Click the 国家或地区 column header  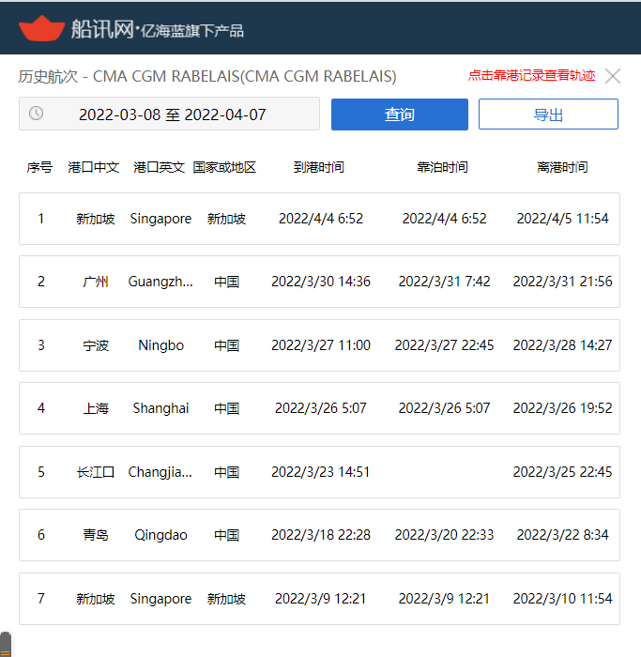224,167
